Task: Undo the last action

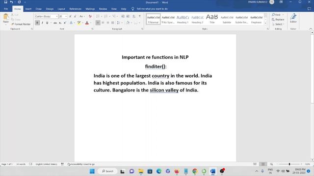Action: (x=11, y=2)
